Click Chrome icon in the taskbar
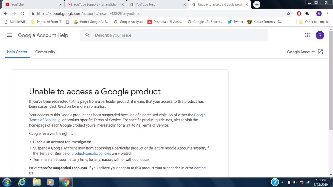Viewport: 333px width, 187px height. 65,182
